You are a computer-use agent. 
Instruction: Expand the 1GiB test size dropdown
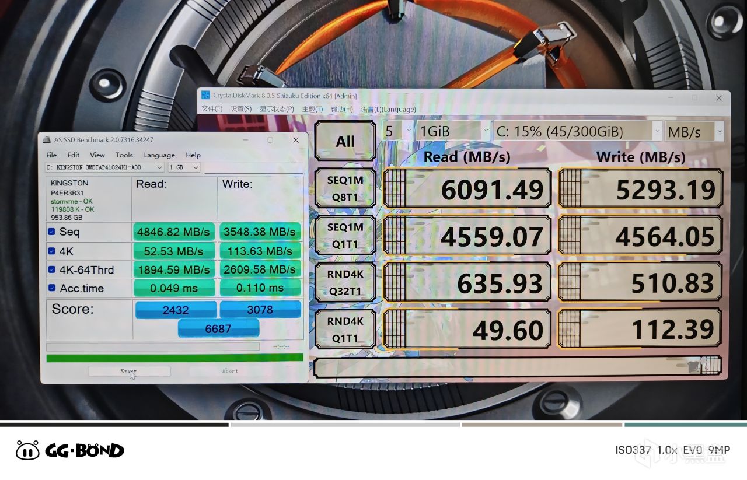pyautogui.click(x=453, y=131)
